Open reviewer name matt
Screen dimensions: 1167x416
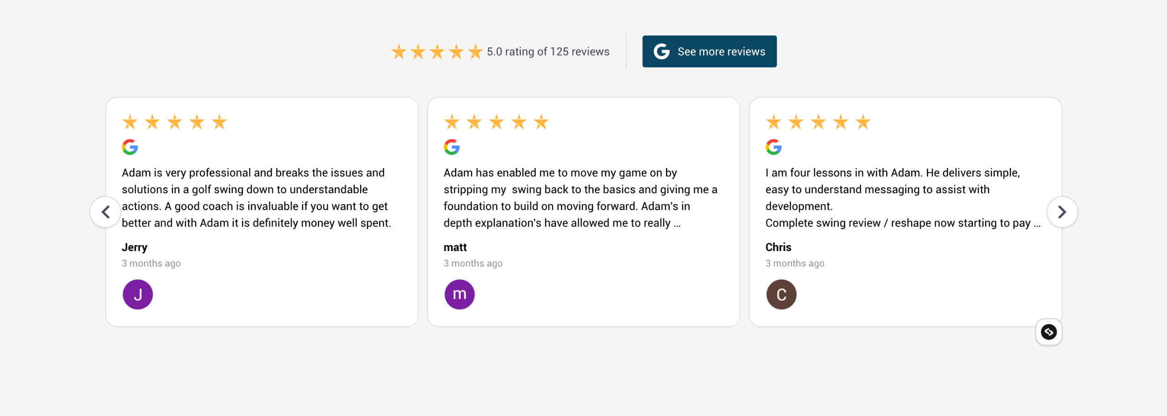pos(455,247)
